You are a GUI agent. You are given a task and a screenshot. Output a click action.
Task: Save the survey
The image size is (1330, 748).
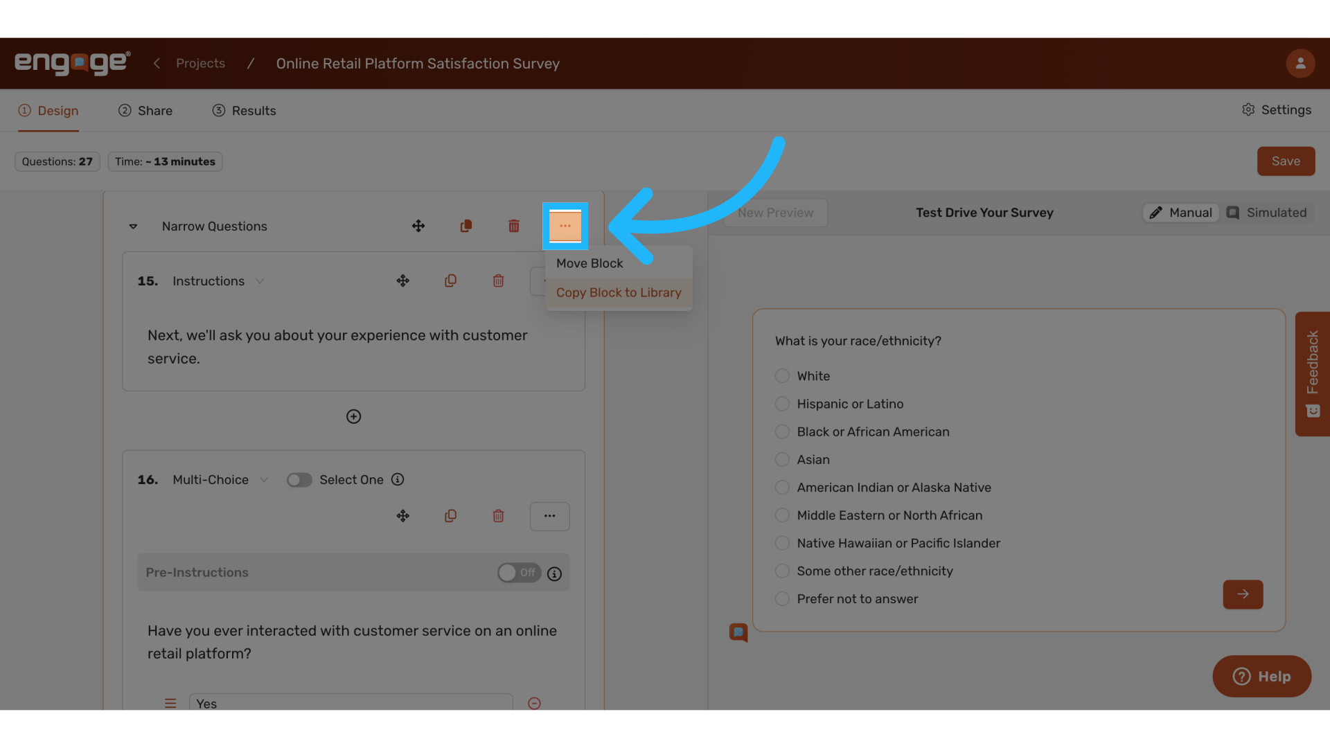click(1286, 161)
